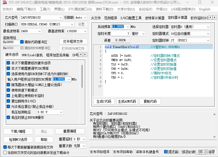Open timer length unit 毫秒 dropdown
Image resolution: width=218 pixels, height=157 pixels.
(x=138, y=34)
